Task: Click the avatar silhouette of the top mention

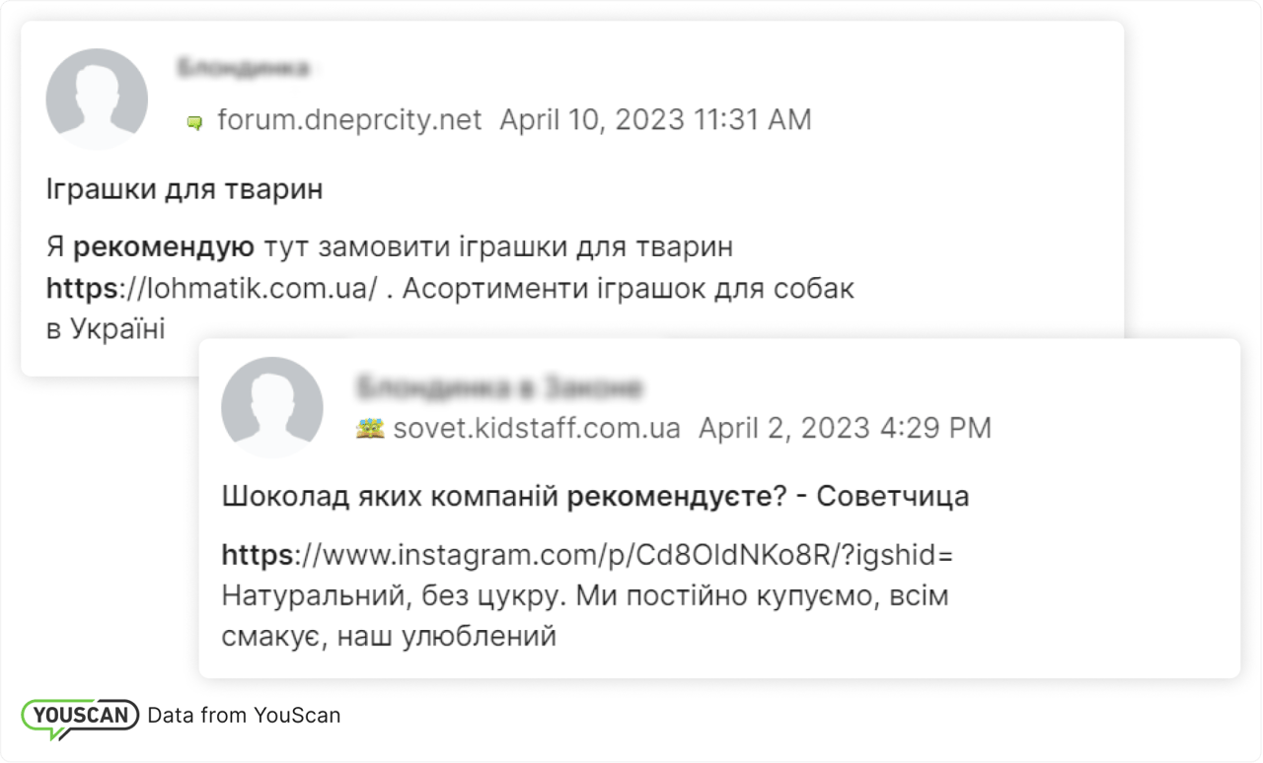Action: [x=97, y=99]
